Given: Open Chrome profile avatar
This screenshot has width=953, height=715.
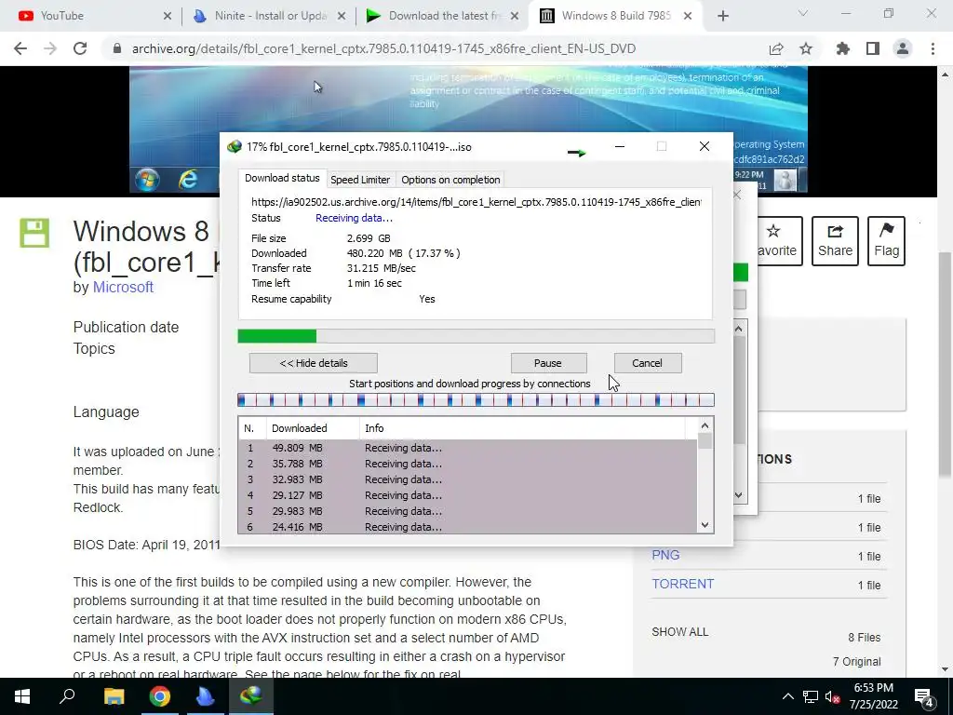Looking at the screenshot, I should tap(903, 48).
